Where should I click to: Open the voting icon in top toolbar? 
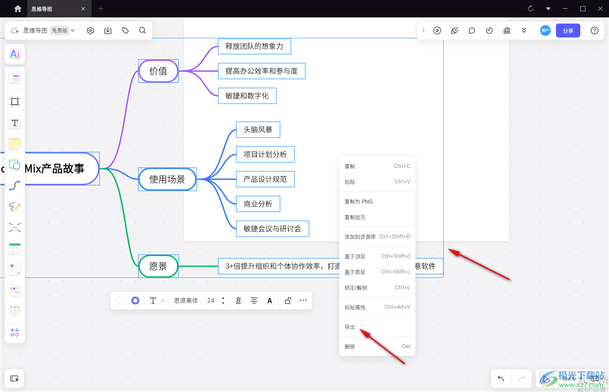coord(507,30)
